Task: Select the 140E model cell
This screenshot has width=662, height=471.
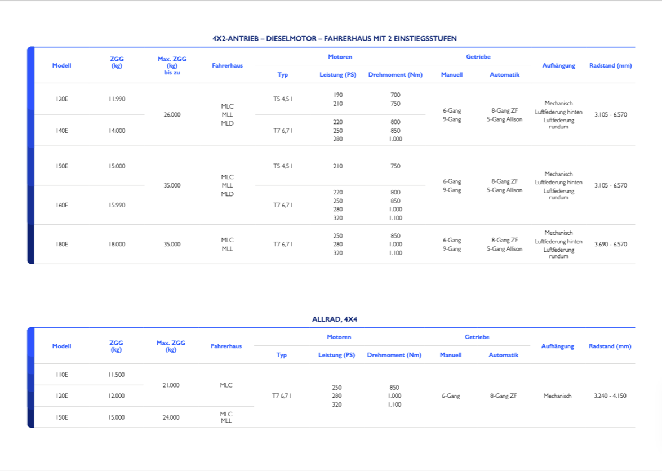Action: 62,131
